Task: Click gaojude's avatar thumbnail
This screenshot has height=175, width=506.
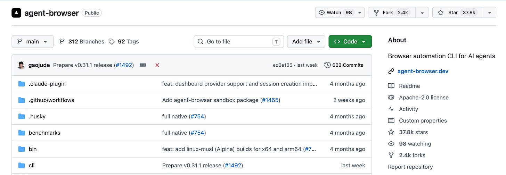Action: [21, 65]
